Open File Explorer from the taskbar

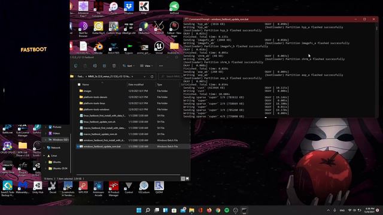191,210
